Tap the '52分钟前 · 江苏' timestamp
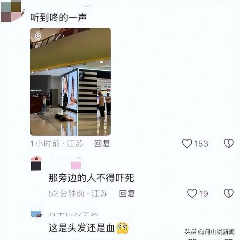The height and width of the screenshot is (240, 240). (x=78, y=194)
